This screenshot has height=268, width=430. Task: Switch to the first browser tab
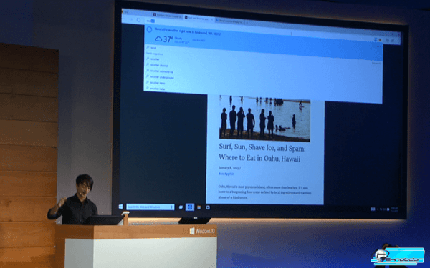167,15
